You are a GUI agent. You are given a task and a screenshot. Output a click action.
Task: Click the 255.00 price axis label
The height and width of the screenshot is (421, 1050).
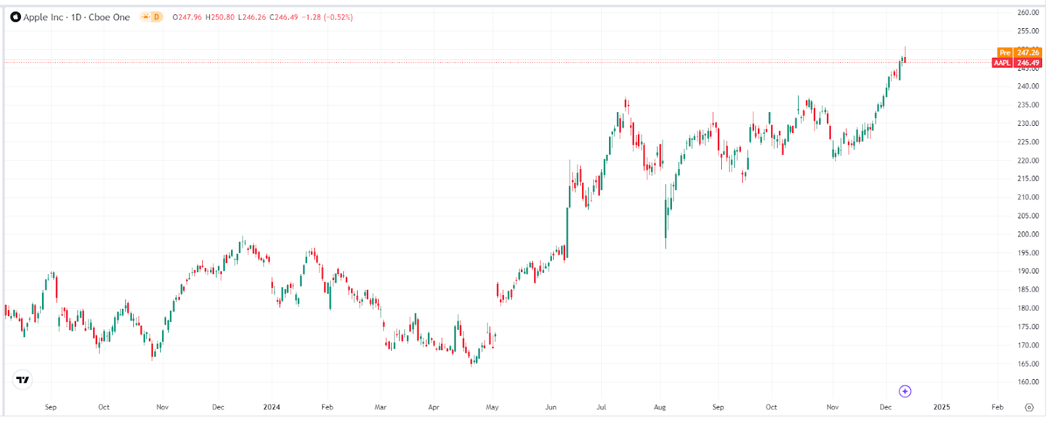pos(1028,31)
